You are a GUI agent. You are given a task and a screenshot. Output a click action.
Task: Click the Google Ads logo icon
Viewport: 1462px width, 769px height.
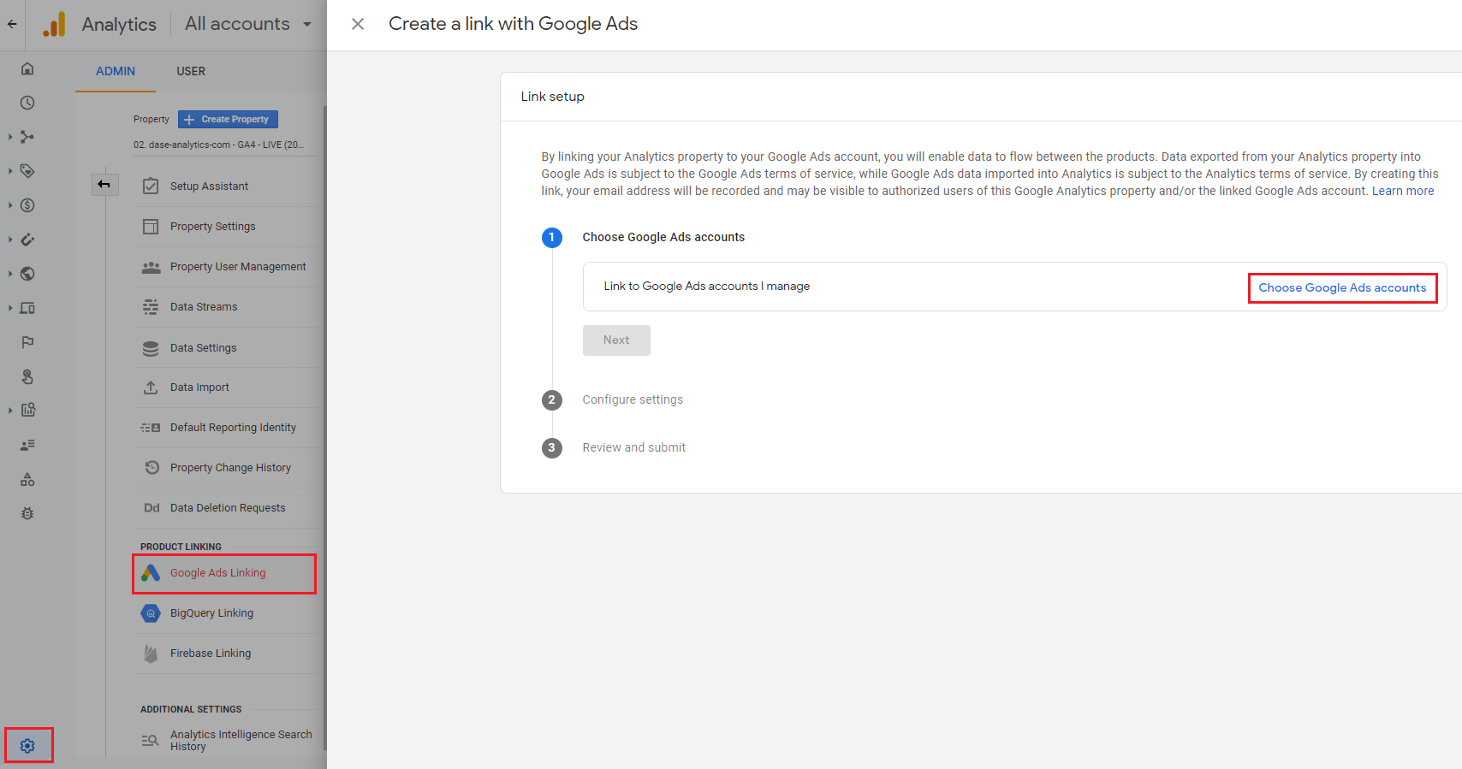[151, 573]
